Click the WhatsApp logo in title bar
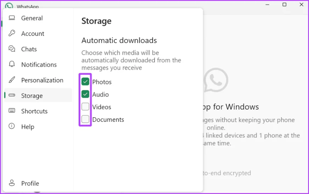309x194 pixels. click(x=9, y=6)
